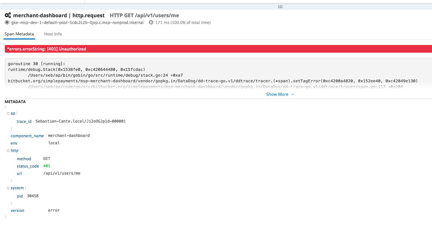The height and width of the screenshot is (233, 432).
Task: Click the component_name key
Action: pos(27,136)
